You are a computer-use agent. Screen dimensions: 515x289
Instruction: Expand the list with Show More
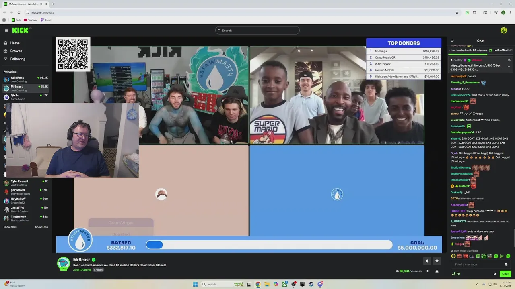10,227
